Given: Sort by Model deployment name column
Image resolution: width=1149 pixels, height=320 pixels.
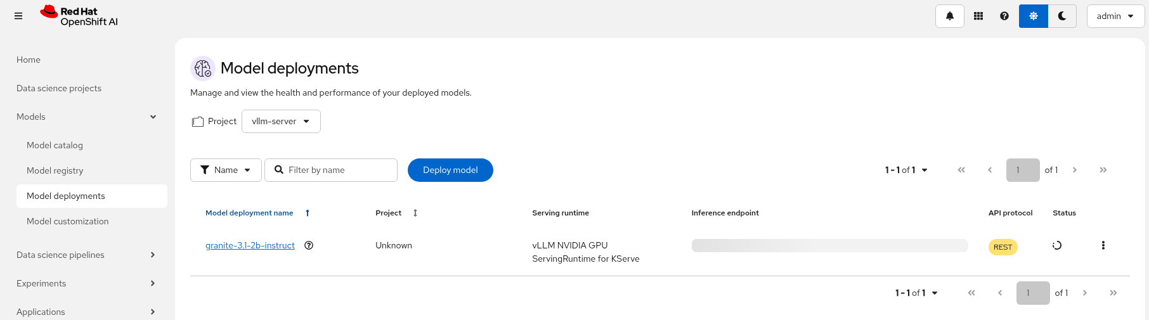Looking at the screenshot, I should (257, 213).
